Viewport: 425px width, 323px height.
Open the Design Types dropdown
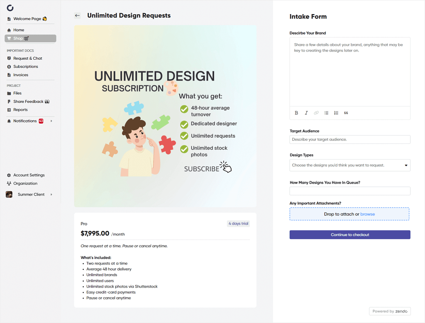tap(349, 165)
